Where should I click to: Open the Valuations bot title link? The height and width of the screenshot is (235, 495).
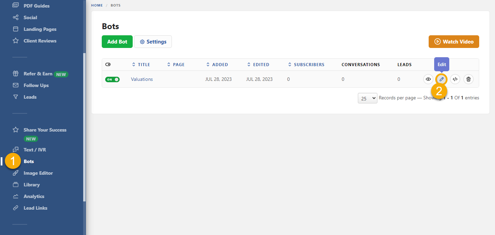coord(142,79)
